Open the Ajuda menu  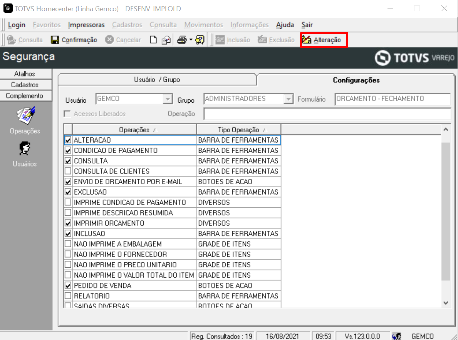pos(285,25)
